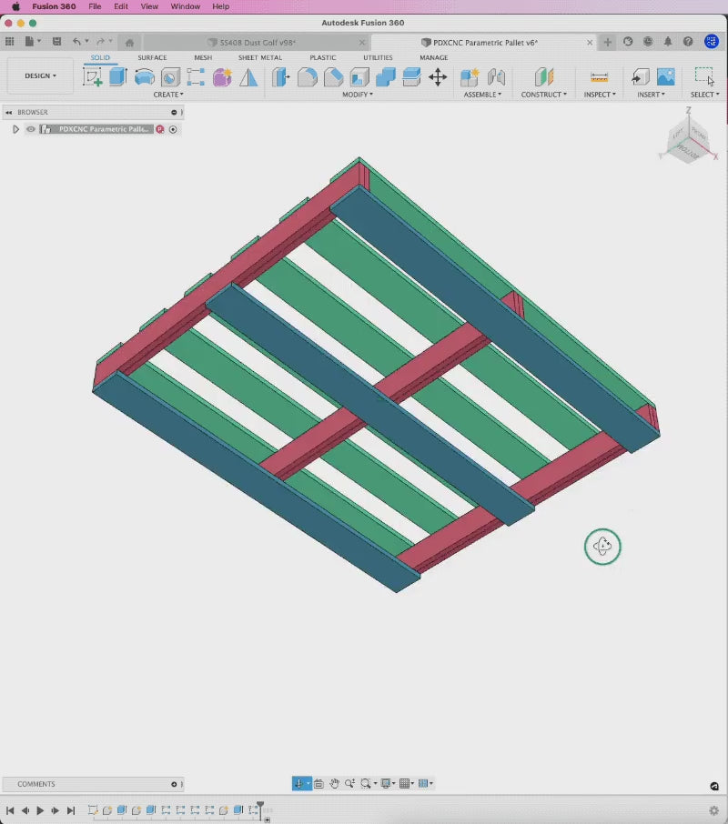Select the Fillet tool
The width and height of the screenshot is (728, 824).
pos(308,77)
